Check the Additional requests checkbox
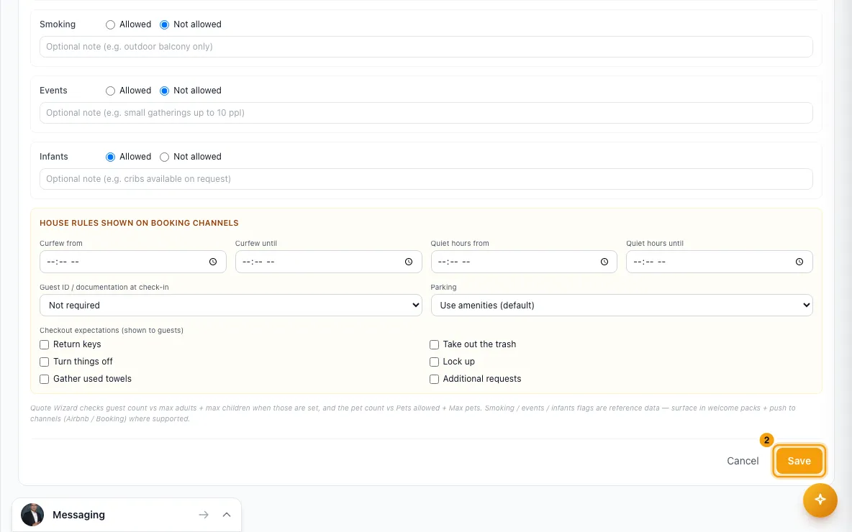 click(434, 380)
